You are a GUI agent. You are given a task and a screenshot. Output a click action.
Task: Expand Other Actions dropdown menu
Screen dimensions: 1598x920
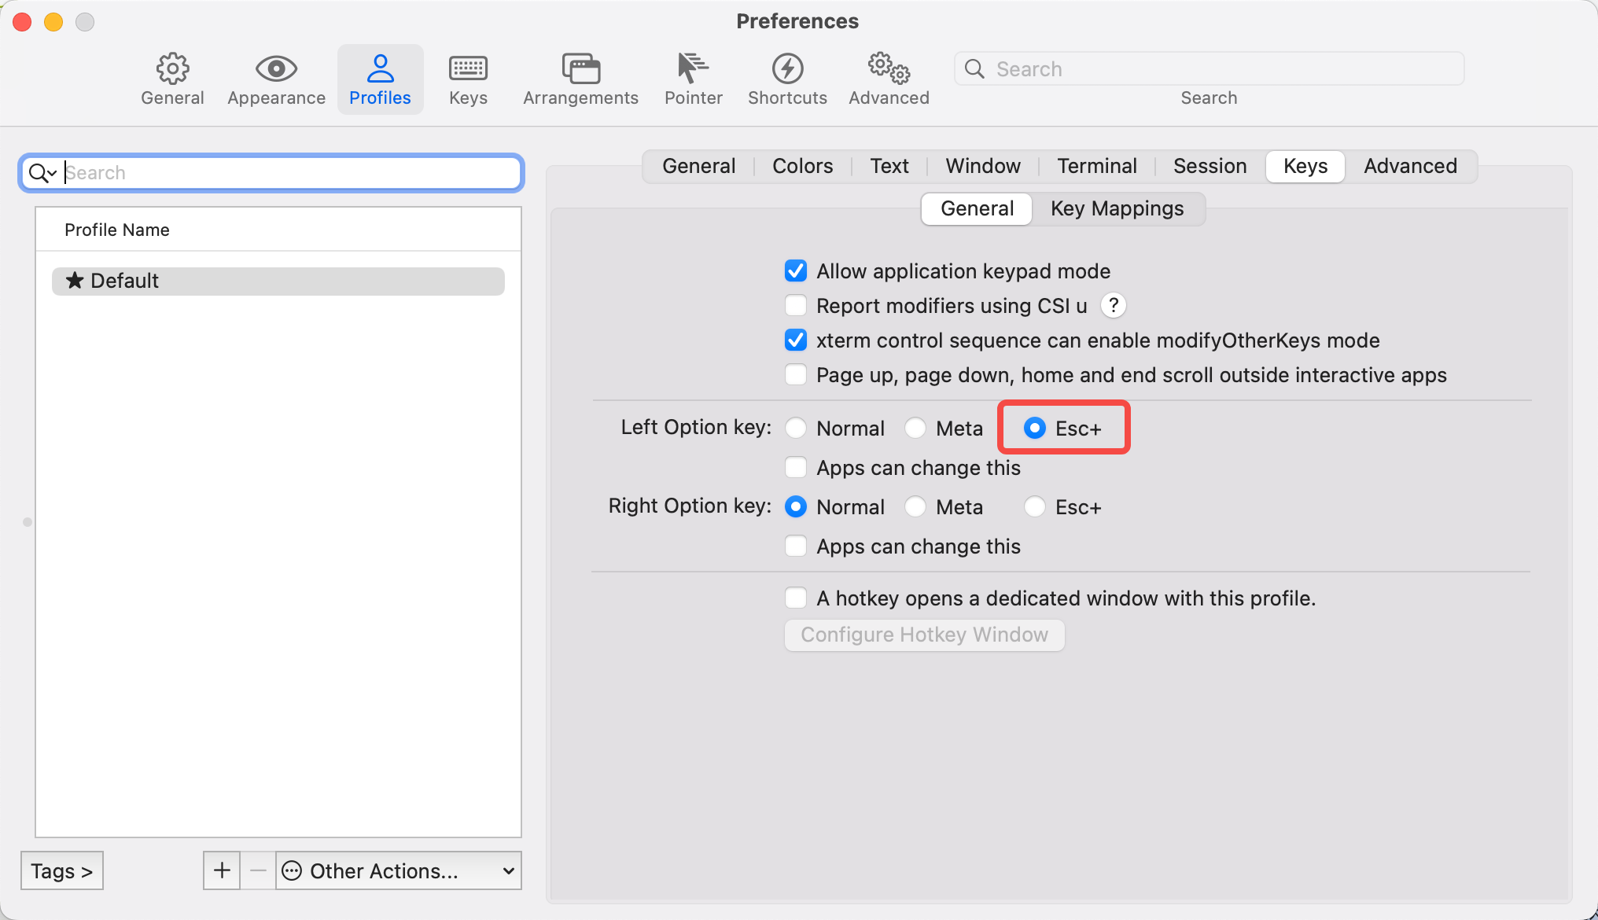pyautogui.click(x=399, y=870)
